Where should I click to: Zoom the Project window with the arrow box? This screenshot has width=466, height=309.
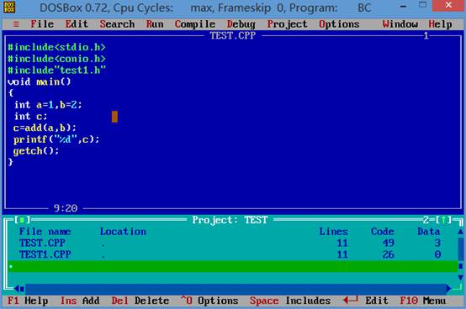pyautogui.click(x=444, y=220)
